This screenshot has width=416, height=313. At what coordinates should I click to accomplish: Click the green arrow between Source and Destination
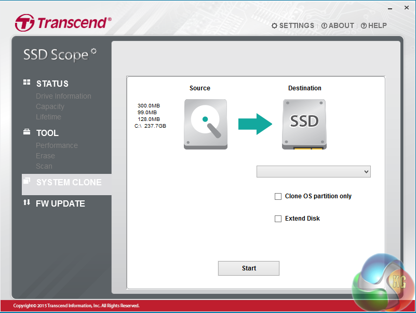point(254,124)
